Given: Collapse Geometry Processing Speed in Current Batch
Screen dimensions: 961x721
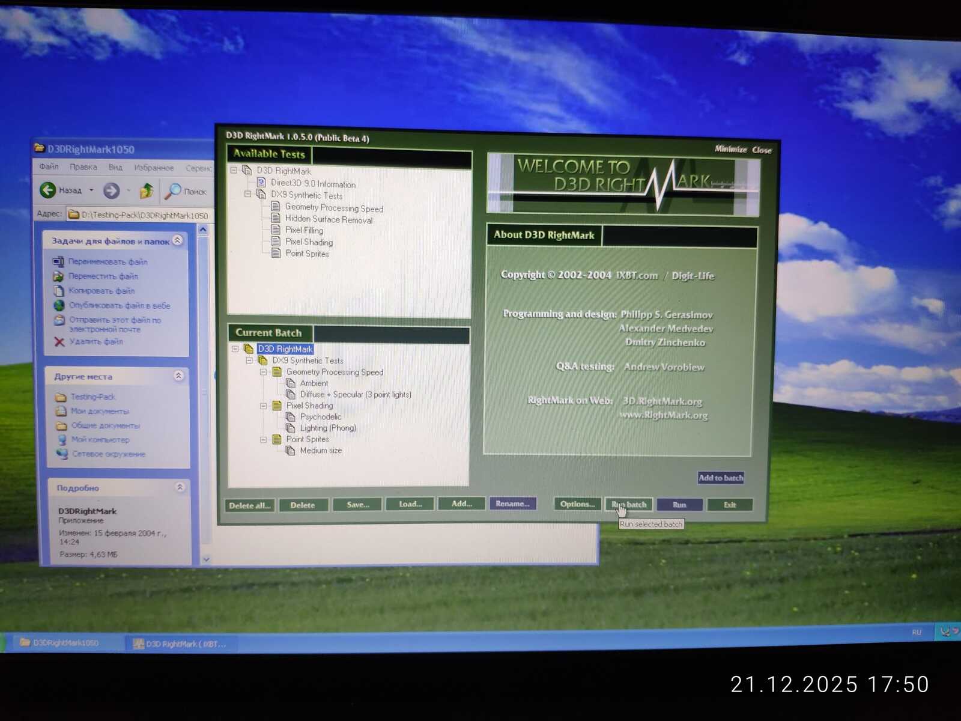Looking at the screenshot, I should click(263, 372).
